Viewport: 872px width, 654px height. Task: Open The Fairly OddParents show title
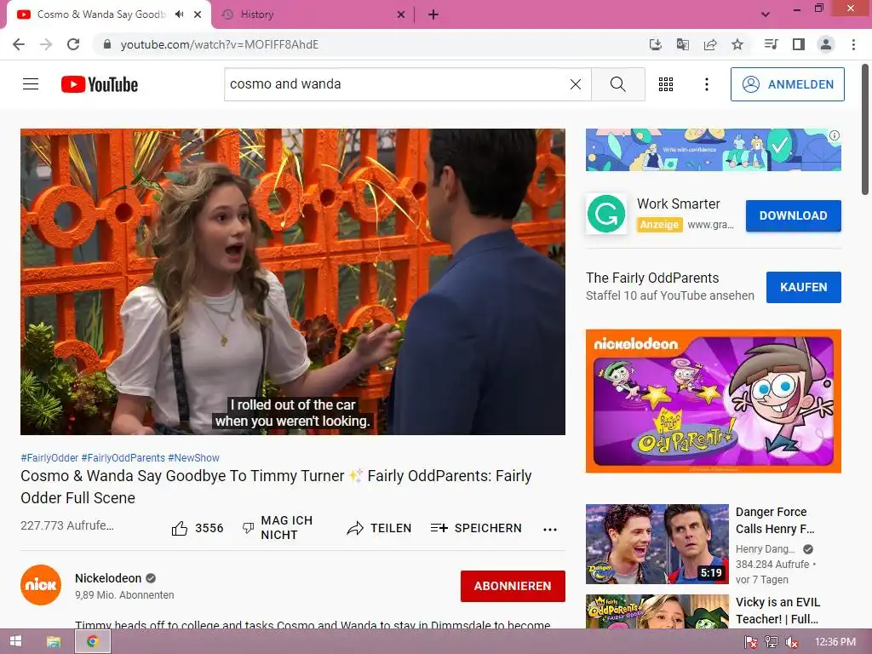(x=652, y=278)
